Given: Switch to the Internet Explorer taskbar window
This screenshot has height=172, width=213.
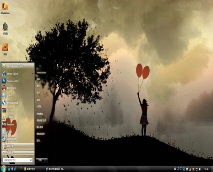Looking at the screenshot, I should [x=55, y=169].
